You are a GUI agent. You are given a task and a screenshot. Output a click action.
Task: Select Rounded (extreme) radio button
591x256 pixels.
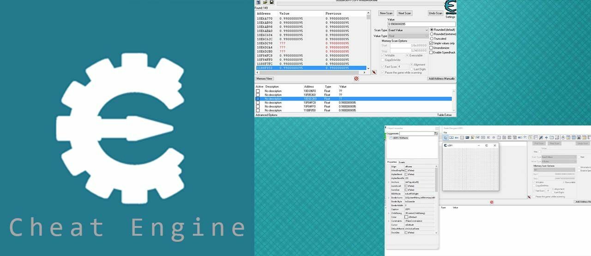432,34
